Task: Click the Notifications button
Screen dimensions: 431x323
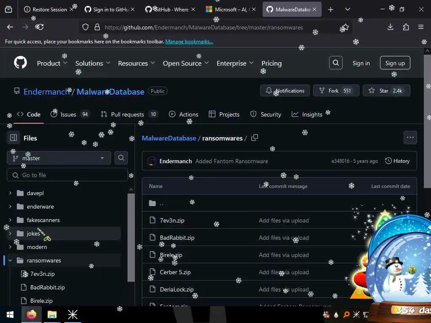Action: [285, 91]
